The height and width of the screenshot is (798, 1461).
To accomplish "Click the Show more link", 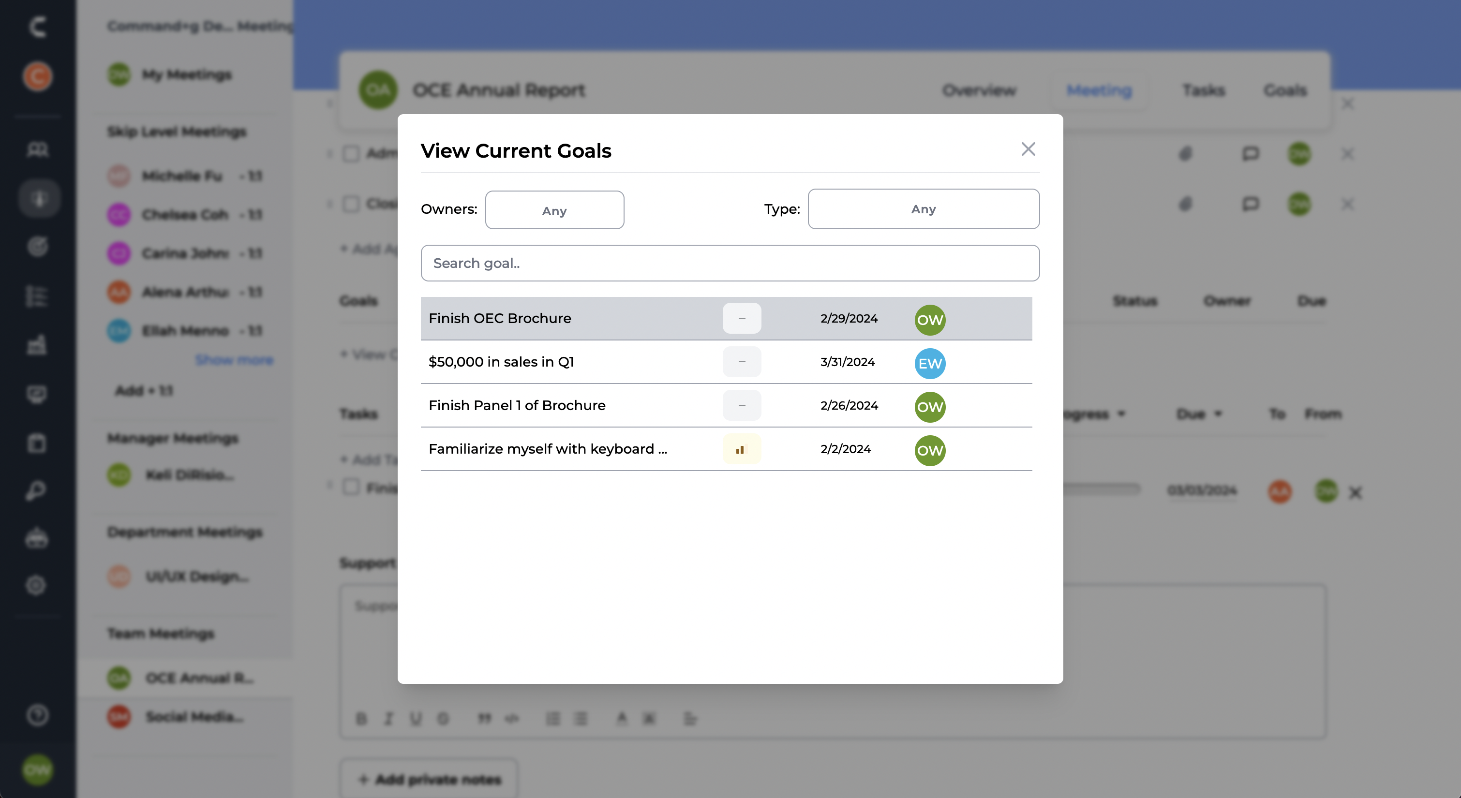I will 234,359.
